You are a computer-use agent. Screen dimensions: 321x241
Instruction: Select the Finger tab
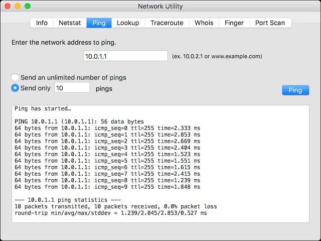point(234,23)
